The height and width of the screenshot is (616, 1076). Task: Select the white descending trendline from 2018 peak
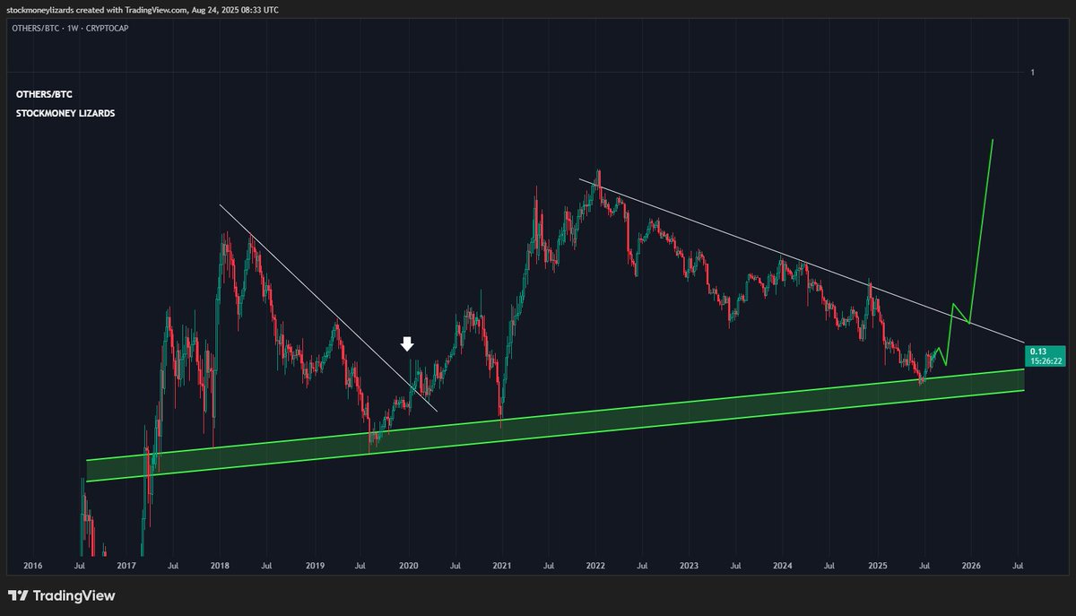pyautogui.click(x=328, y=308)
